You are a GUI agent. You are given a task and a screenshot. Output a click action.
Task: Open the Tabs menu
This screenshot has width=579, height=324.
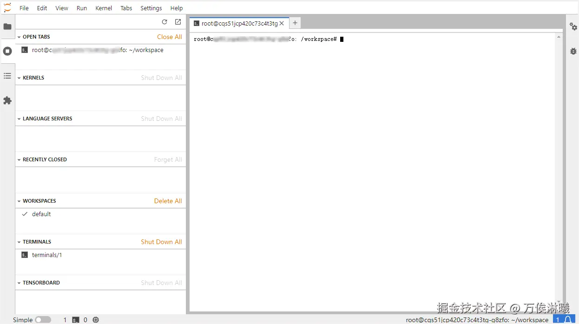click(x=126, y=8)
